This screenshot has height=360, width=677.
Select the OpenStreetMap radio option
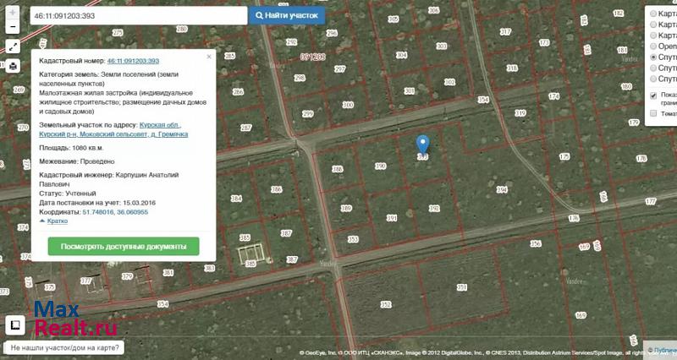tap(653, 46)
